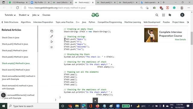Viewport: 193px width, 109px height.
Task: Toggle dark mode with the moon button
Action: coord(3,95)
